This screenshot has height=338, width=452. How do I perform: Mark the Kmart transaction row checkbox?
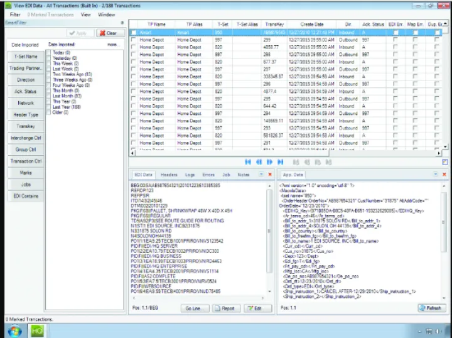pos(133,31)
